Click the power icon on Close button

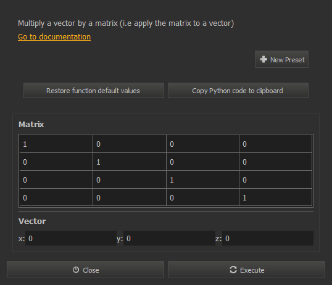[76, 270]
